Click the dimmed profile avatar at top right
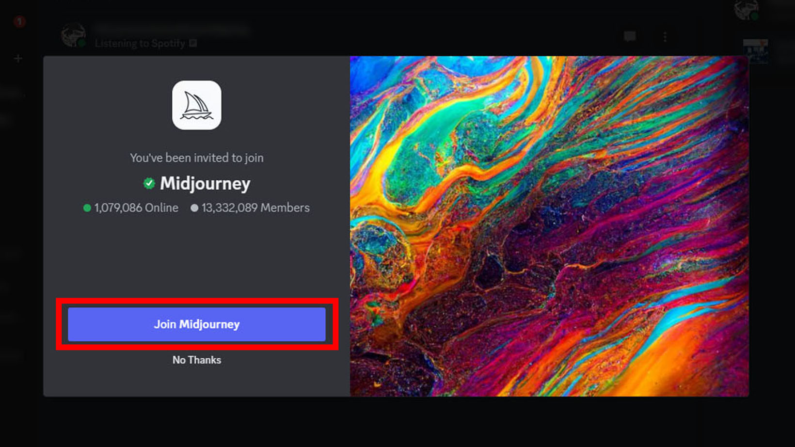795x447 pixels. click(746, 10)
